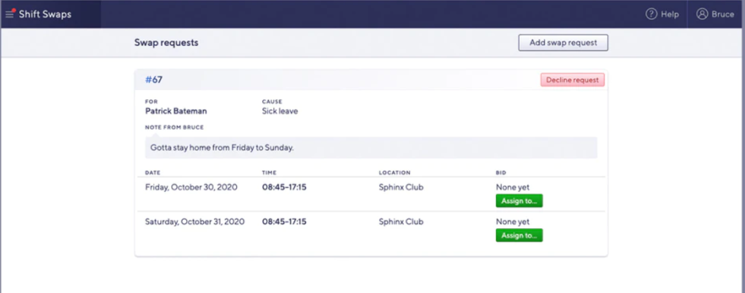745x293 pixels.
Task: Open the hamburger navigation menu icon
Action: coord(10,14)
